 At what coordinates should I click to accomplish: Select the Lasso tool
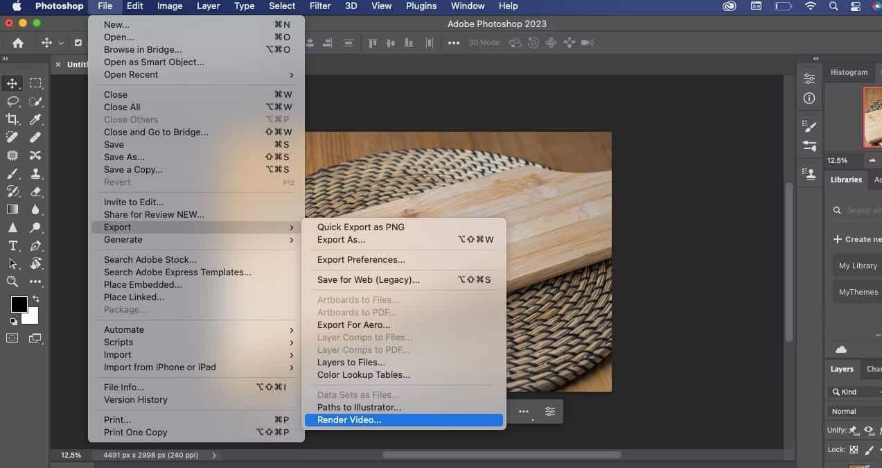click(x=12, y=101)
